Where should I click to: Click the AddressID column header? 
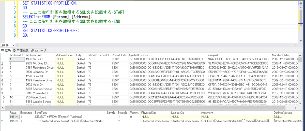16,55
